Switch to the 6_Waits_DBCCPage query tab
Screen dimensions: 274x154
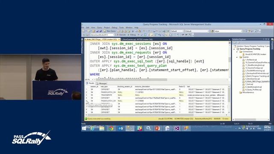(101, 39)
